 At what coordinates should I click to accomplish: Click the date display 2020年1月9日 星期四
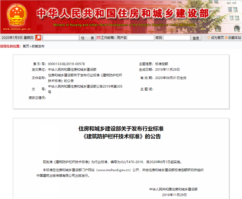click(18, 38)
